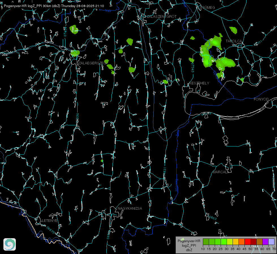Click the swirl logo icon

(10, 244)
